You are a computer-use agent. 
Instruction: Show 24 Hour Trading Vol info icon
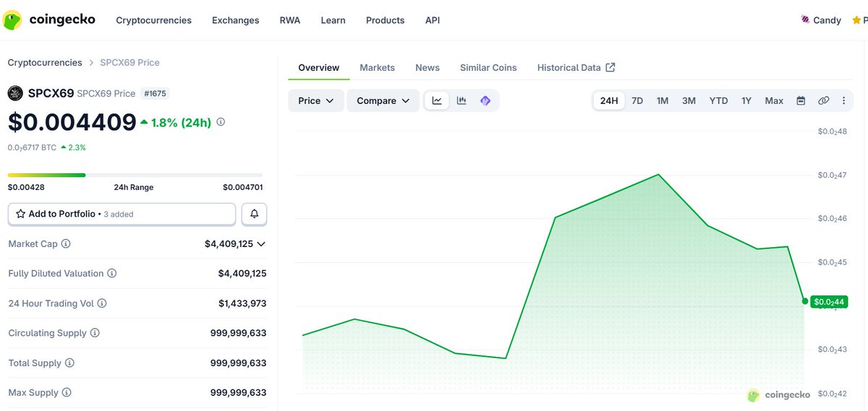pos(102,303)
